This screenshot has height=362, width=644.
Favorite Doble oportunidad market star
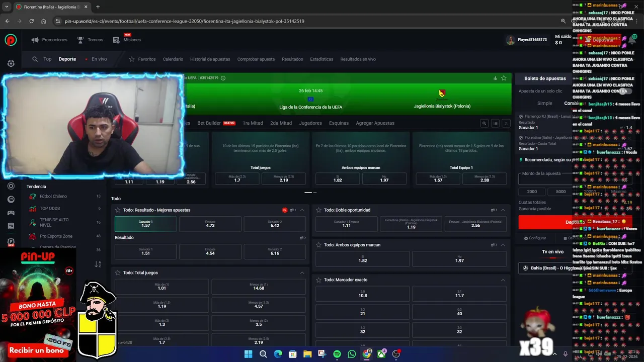click(318, 210)
